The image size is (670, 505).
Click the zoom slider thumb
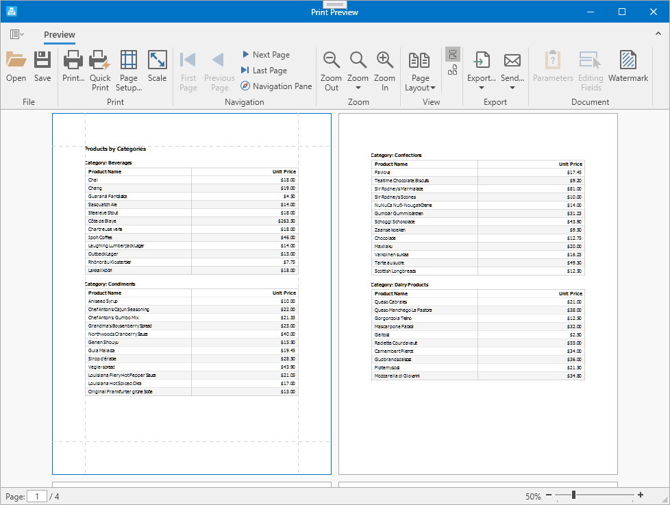(x=573, y=495)
